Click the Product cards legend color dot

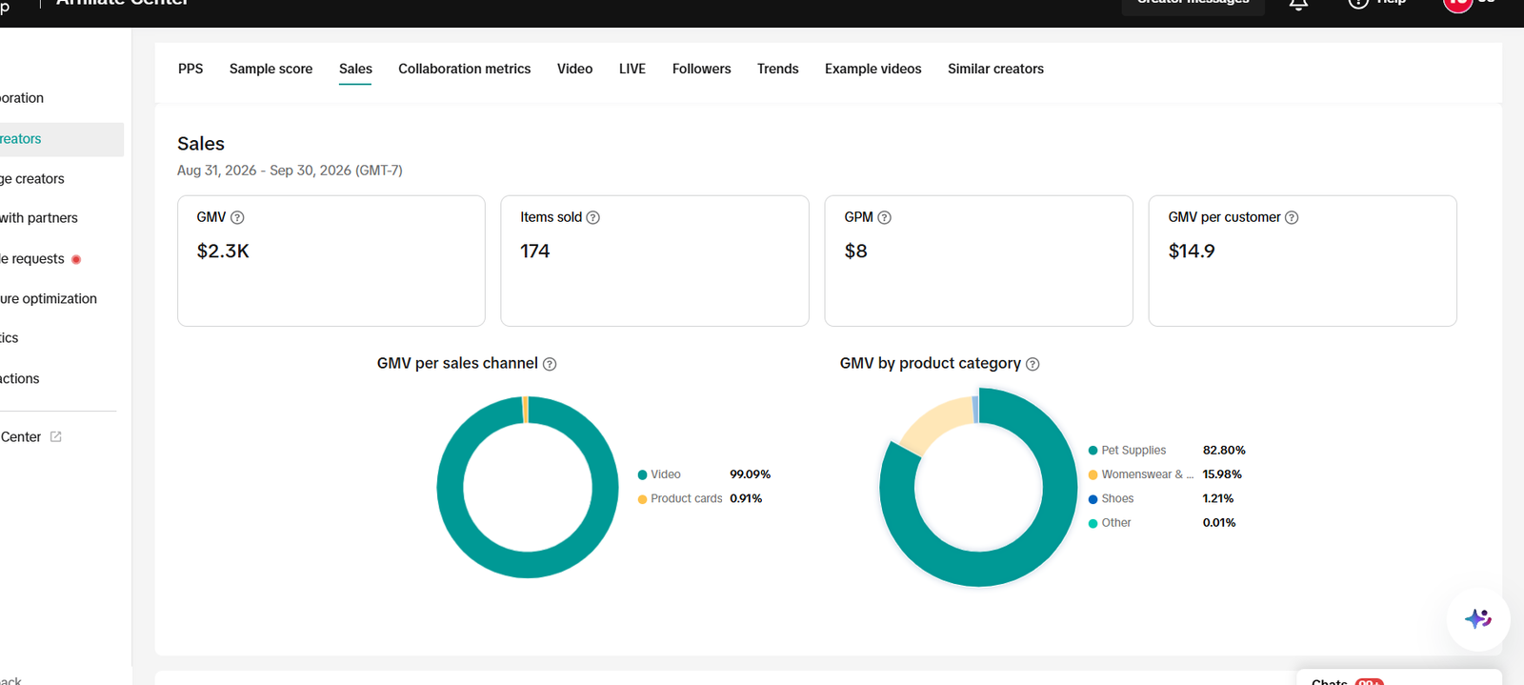pos(642,499)
